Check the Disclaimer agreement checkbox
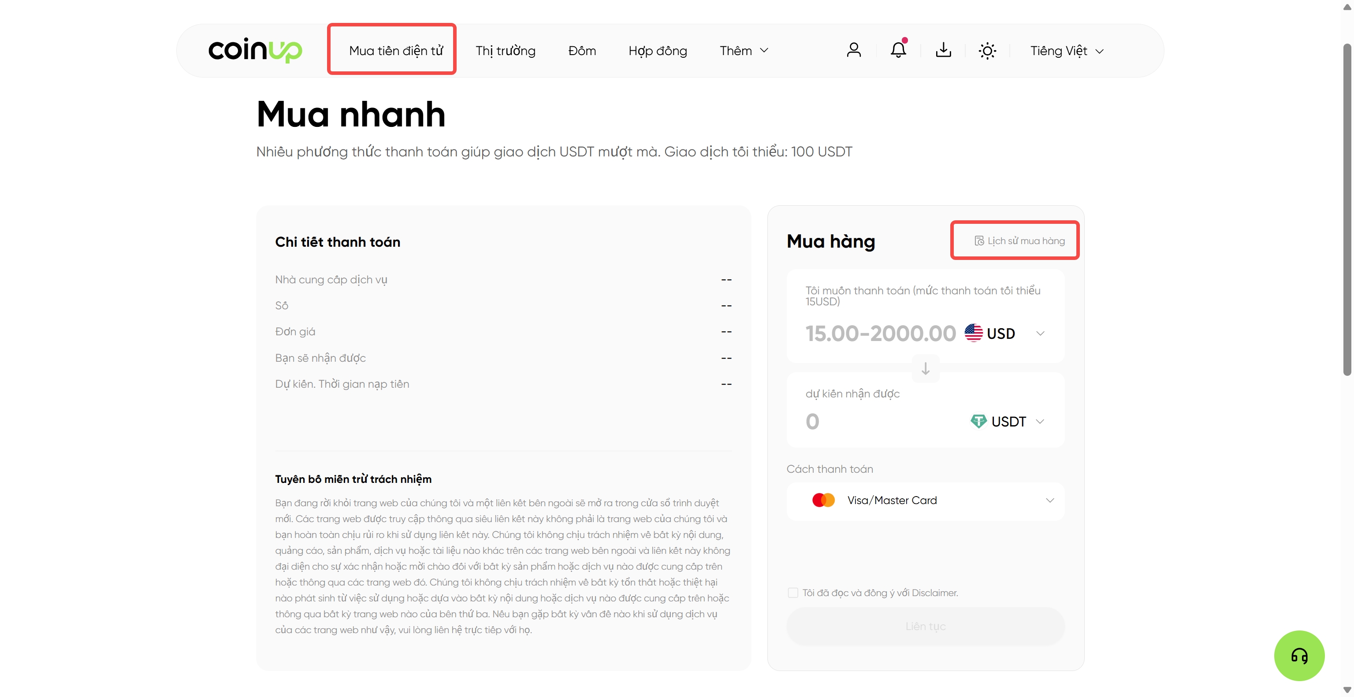The image size is (1354, 697). pos(793,593)
